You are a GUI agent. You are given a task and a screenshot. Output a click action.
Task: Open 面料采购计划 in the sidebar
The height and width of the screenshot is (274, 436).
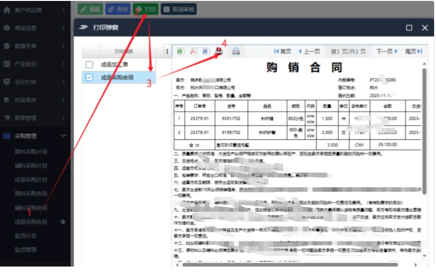pyautogui.click(x=31, y=152)
